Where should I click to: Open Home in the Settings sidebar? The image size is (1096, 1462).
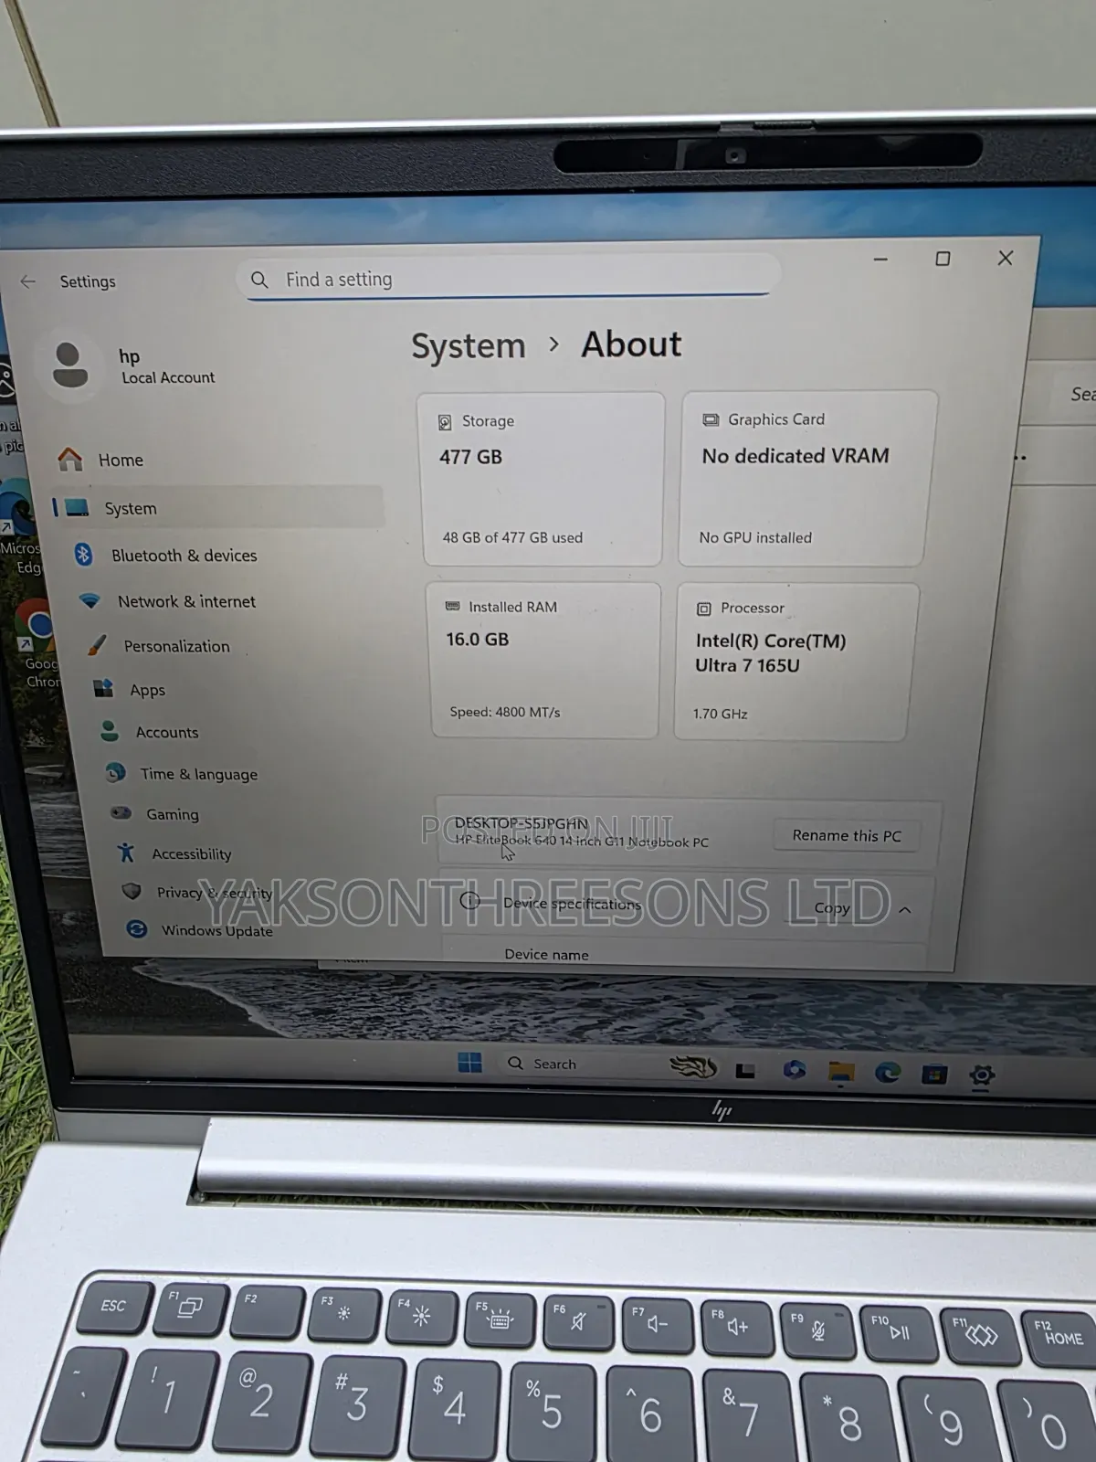(x=121, y=460)
